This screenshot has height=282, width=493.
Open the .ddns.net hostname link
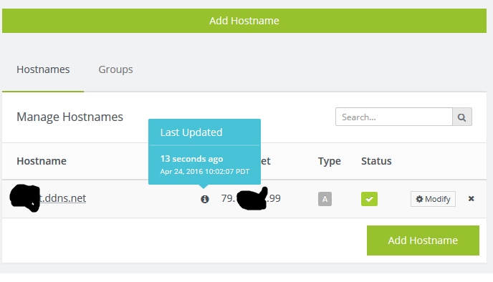(x=48, y=198)
